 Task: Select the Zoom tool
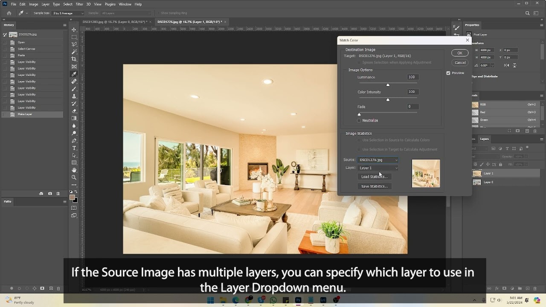74,177
